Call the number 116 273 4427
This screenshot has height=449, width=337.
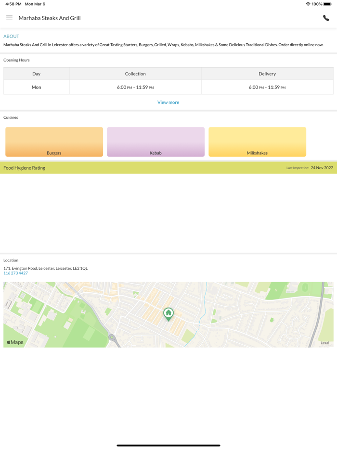click(x=15, y=273)
